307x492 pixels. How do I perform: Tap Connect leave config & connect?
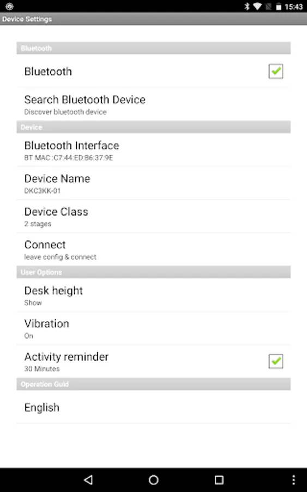coord(153,249)
